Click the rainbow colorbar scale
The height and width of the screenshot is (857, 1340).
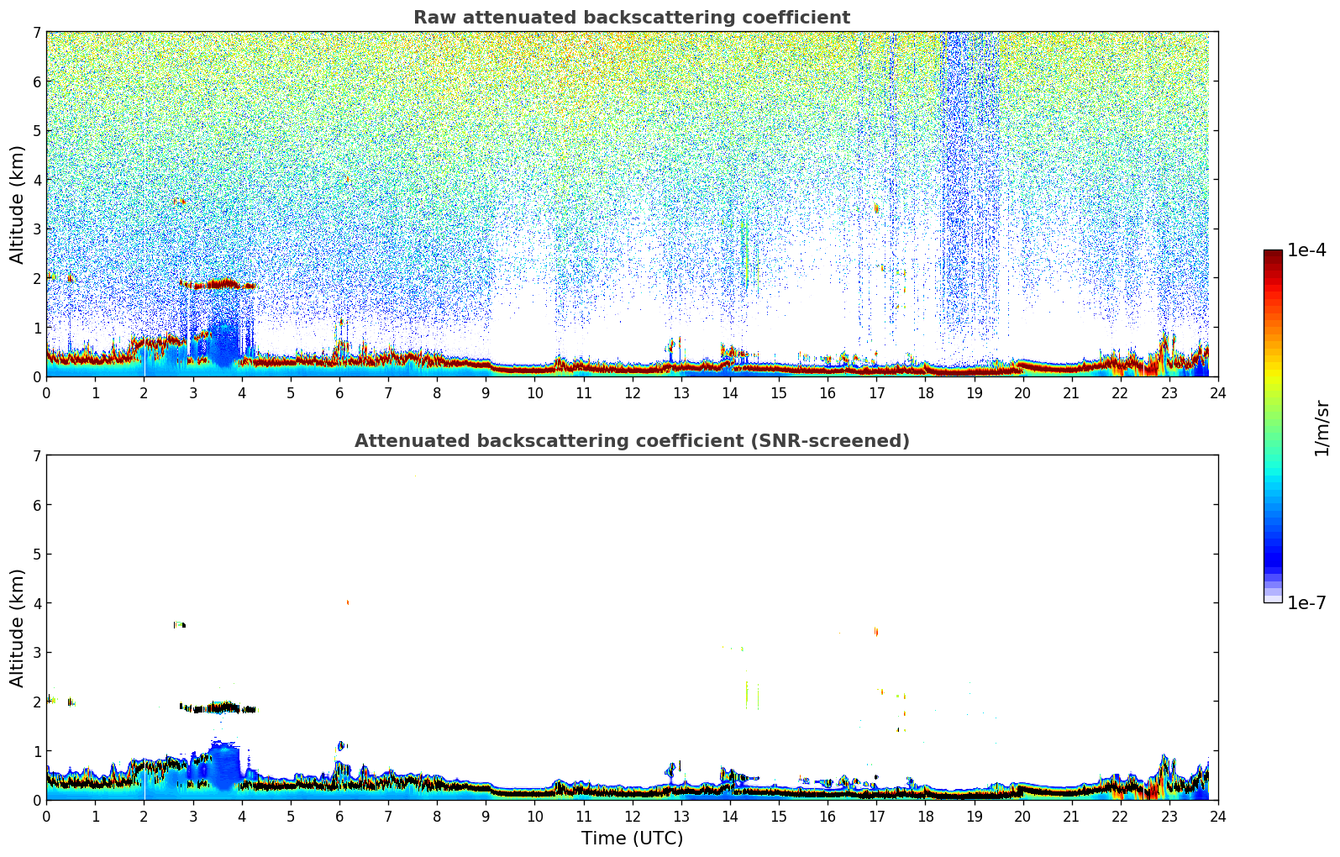point(1273,426)
